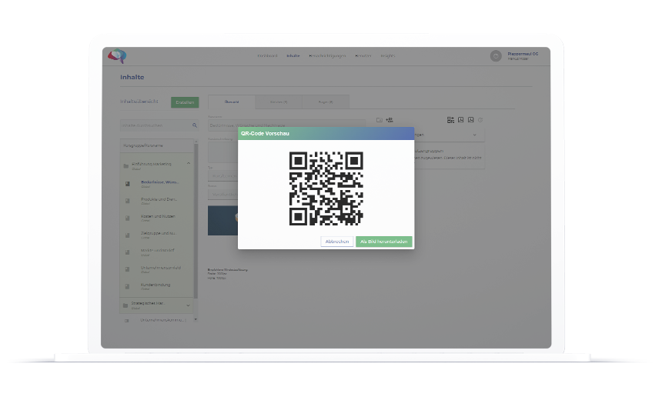Click the icon beside 'Kundenbindung'
The width and height of the screenshot is (662, 407).
pos(128,286)
